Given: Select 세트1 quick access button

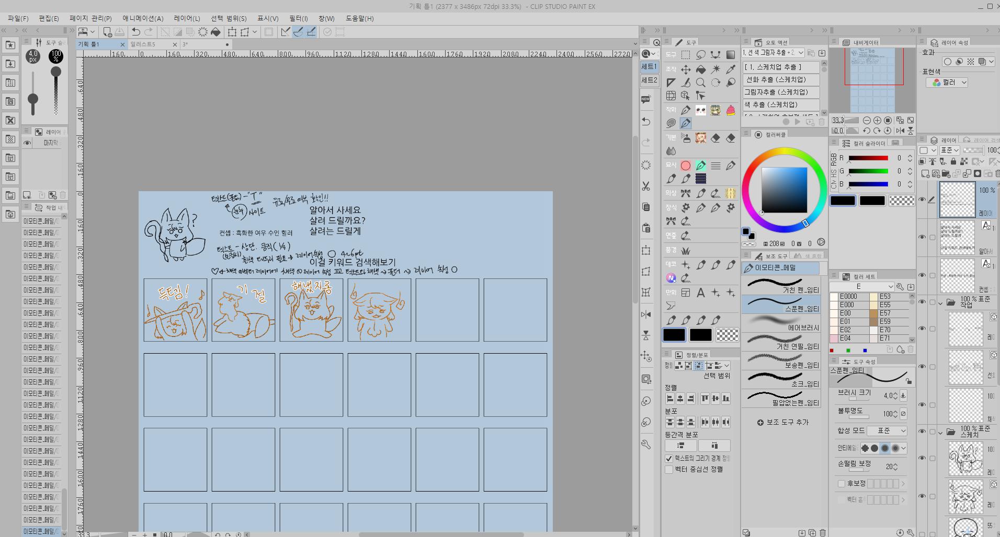Looking at the screenshot, I should click(649, 67).
